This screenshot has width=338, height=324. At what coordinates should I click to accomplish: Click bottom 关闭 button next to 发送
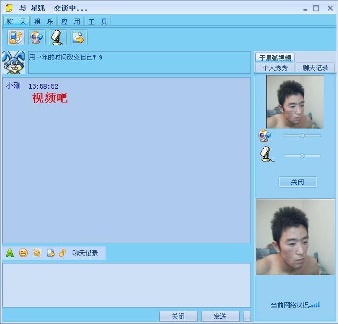tap(178, 317)
